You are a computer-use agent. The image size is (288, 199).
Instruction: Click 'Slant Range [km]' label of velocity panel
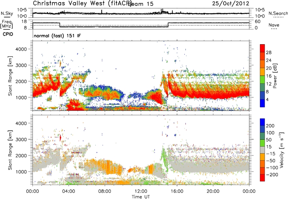10,150
